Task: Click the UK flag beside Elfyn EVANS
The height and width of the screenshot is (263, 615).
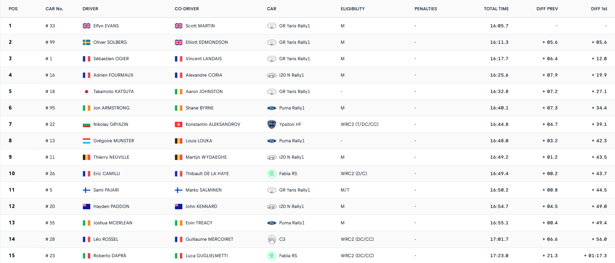Action: [x=87, y=26]
